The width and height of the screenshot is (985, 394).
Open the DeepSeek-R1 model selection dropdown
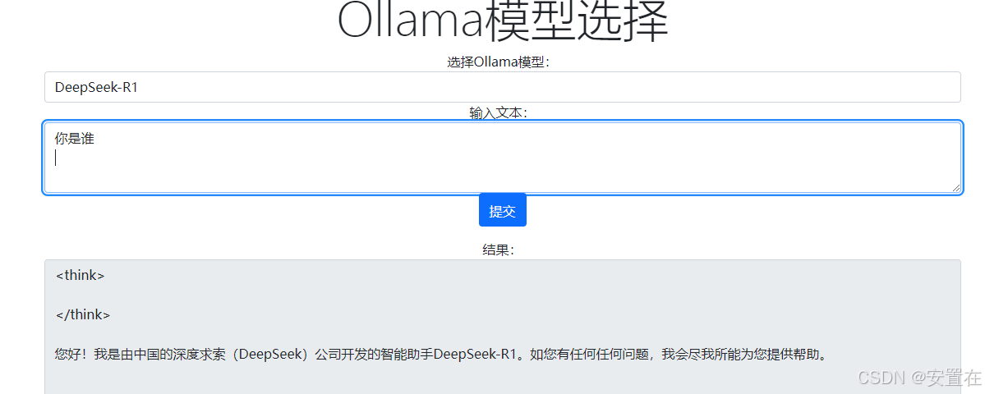503,87
